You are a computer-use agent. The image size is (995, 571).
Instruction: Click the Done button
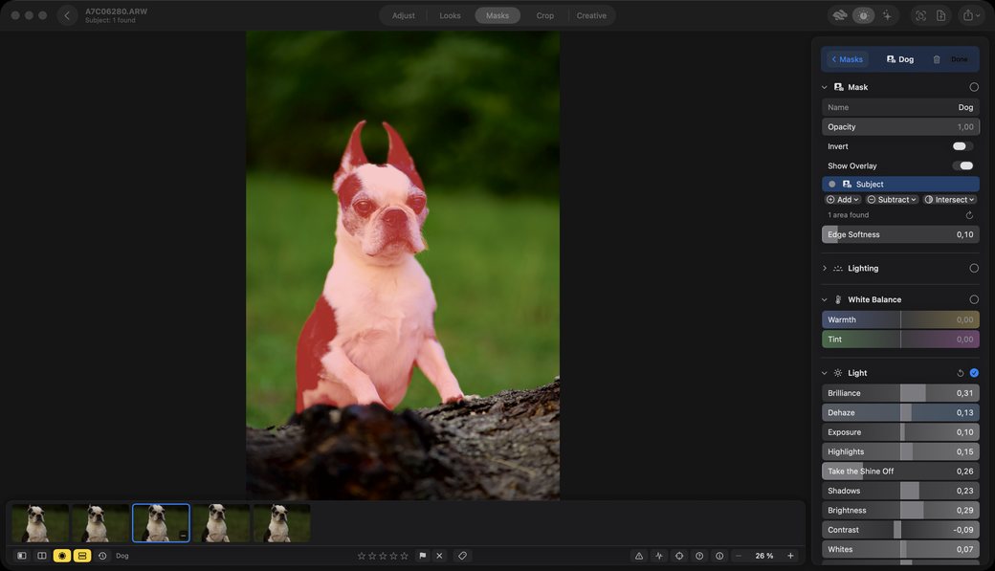coord(960,59)
